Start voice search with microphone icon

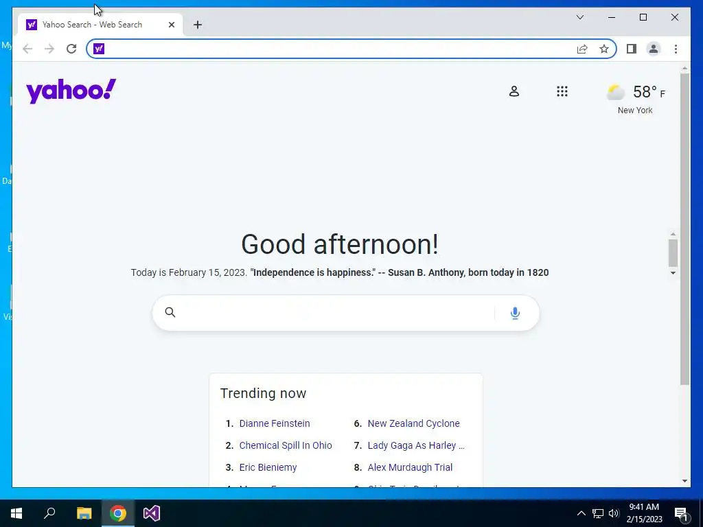click(515, 313)
